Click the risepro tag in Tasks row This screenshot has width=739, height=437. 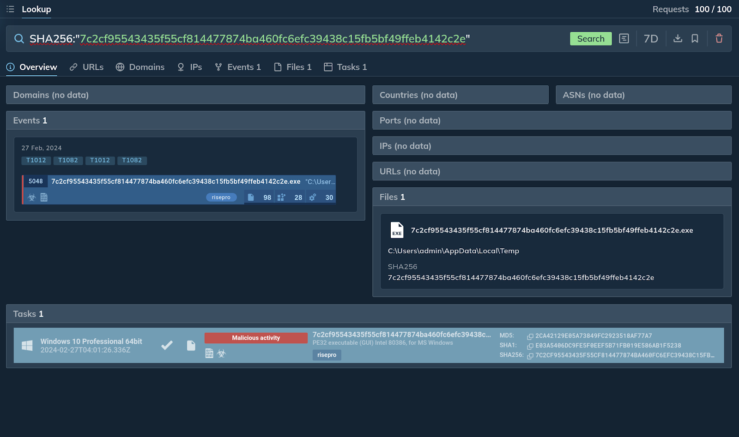coord(327,355)
